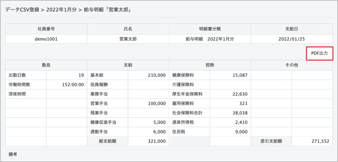Click the 備考 remarks section
The image size is (338, 162).
tap(13, 154)
